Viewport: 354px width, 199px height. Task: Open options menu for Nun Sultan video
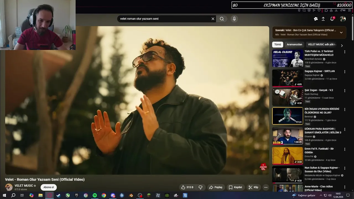coord(345,168)
